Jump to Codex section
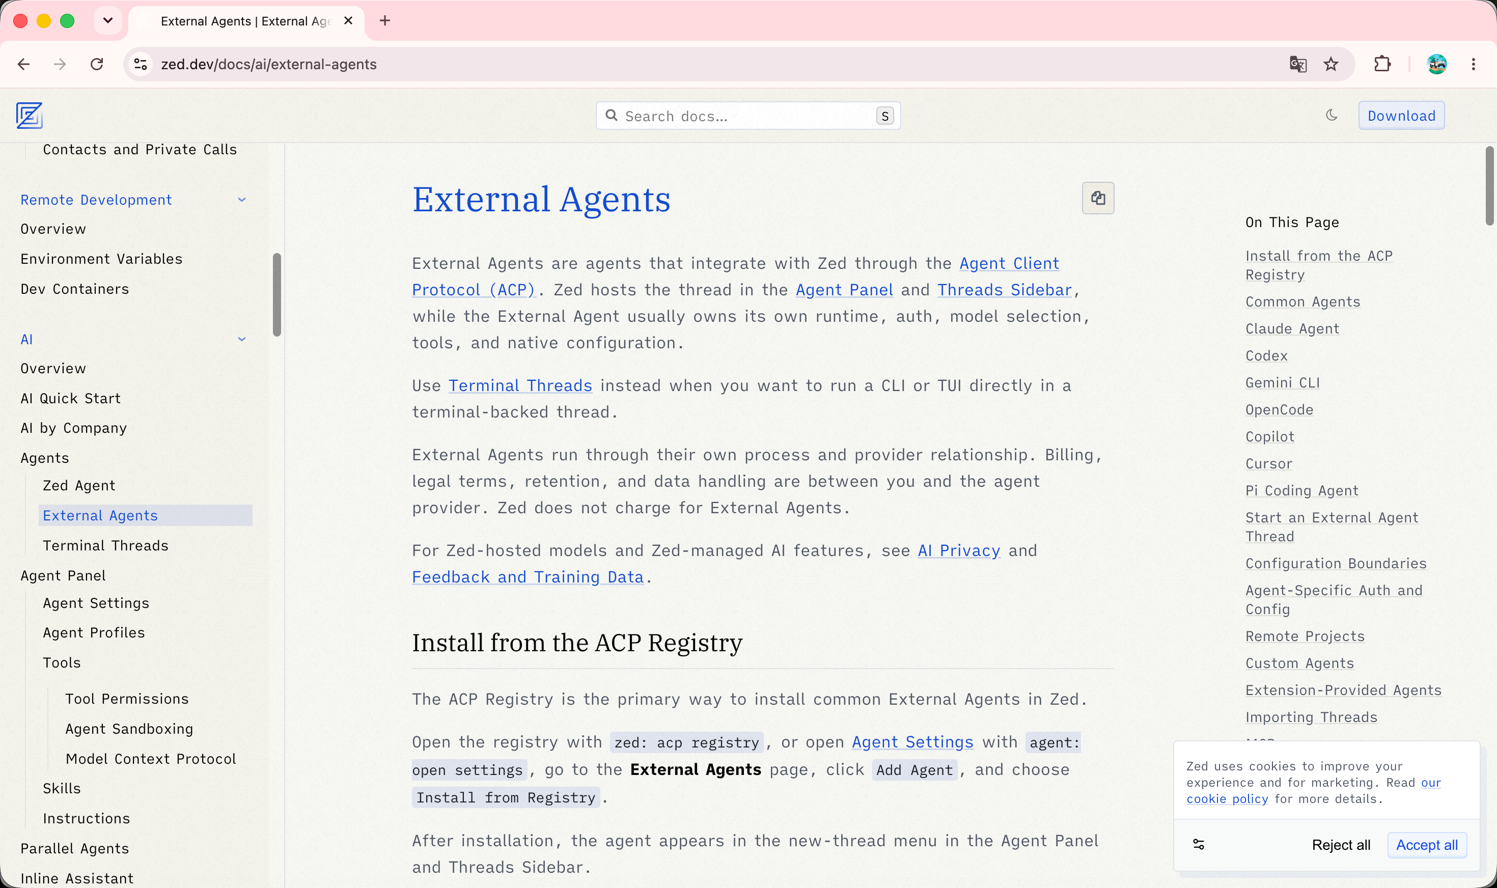Image resolution: width=1497 pixels, height=888 pixels. [x=1266, y=356]
